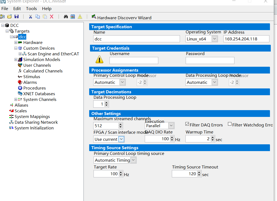
Task: Open the Edit menu
Action: pos(17,8)
